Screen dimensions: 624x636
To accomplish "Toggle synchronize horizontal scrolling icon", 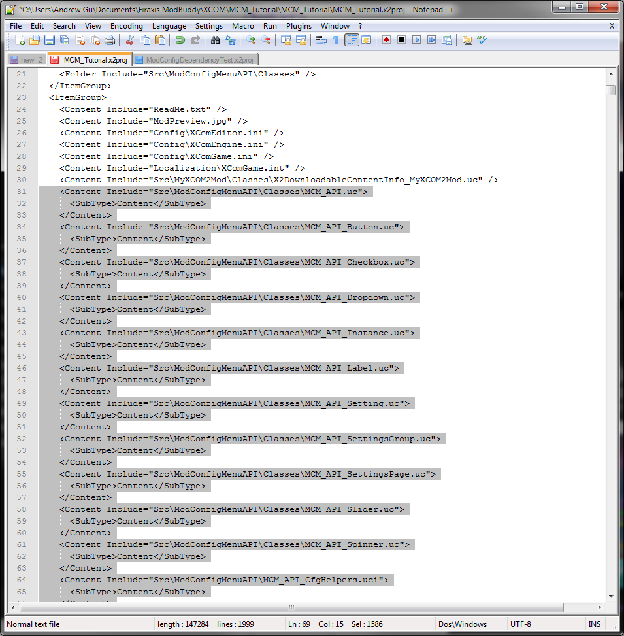I will [301, 40].
